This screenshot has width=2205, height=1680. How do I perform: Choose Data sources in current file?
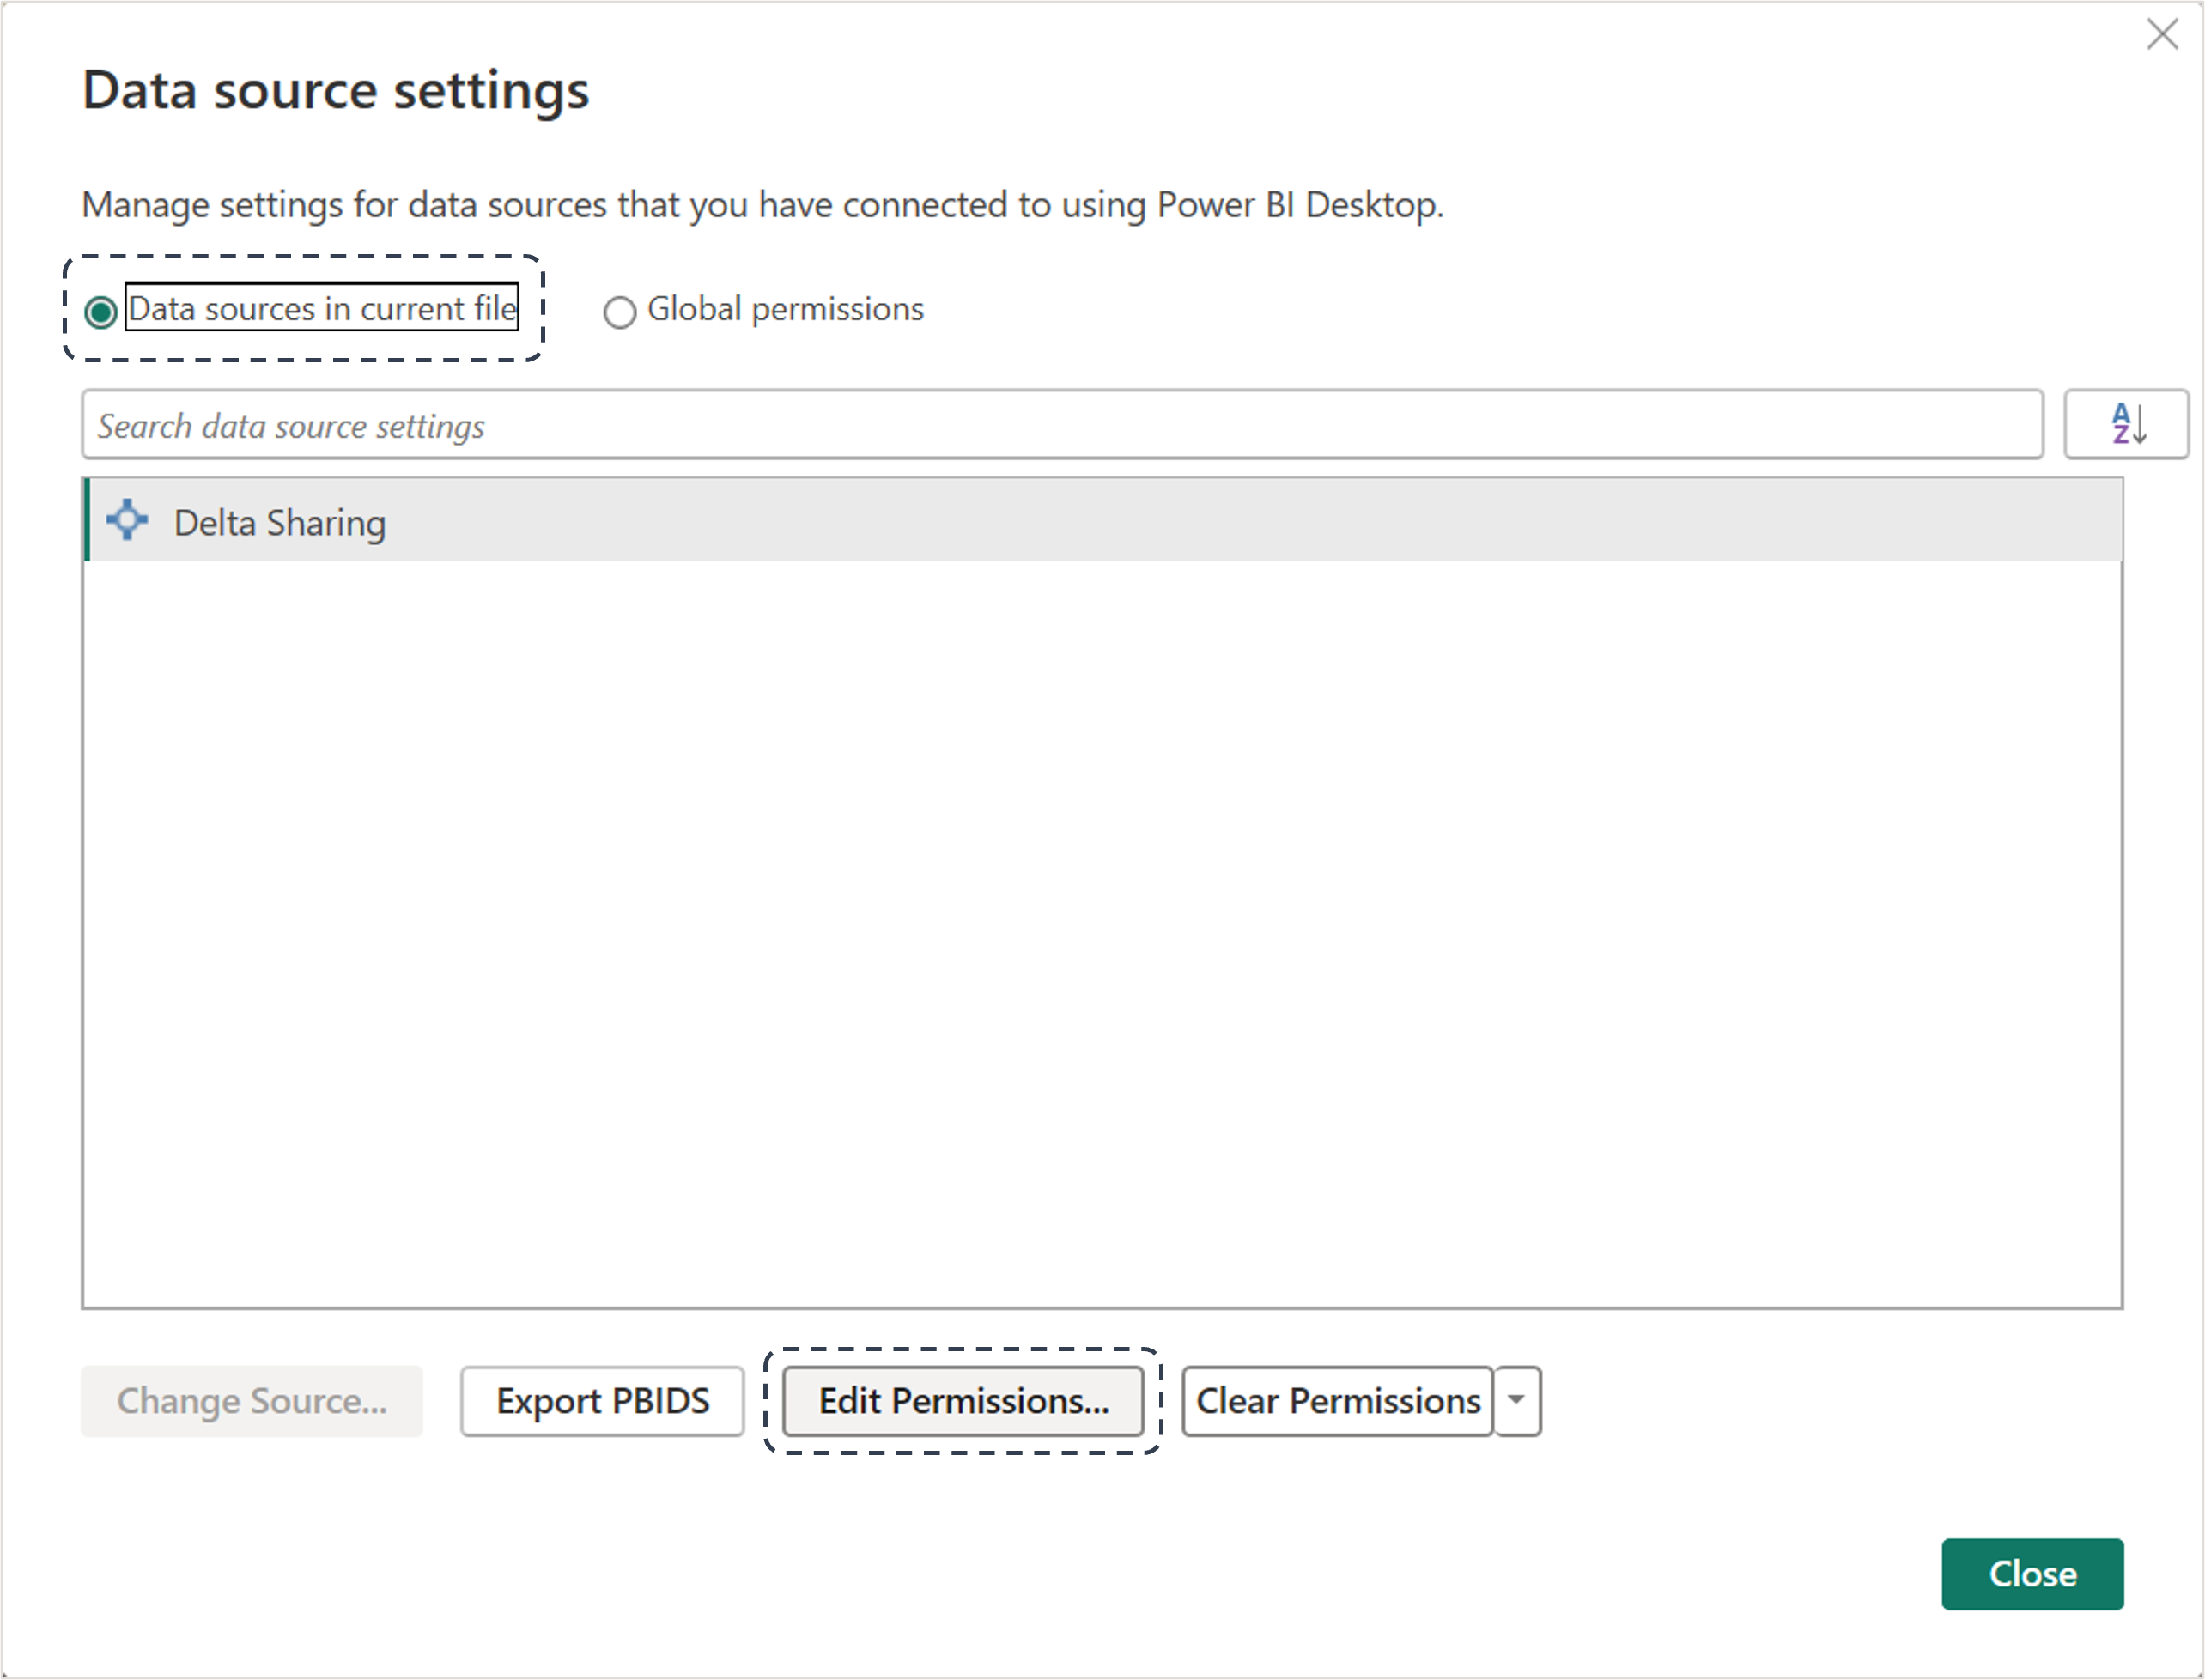101,312
